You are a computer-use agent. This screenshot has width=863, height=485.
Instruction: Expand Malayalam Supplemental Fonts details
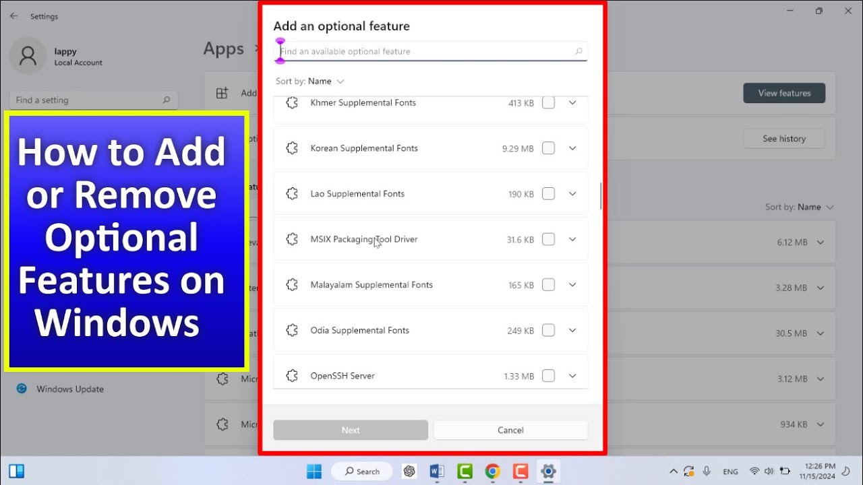(572, 285)
